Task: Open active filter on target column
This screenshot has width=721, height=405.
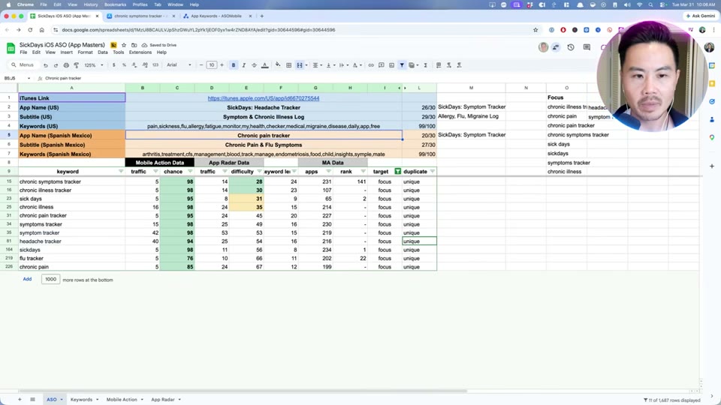Action: tap(398, 172)
